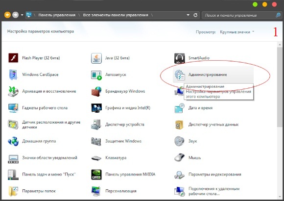Click the back navigation arrow
The height and width of the screenshot is (201, 284).
tap(7, 15)
